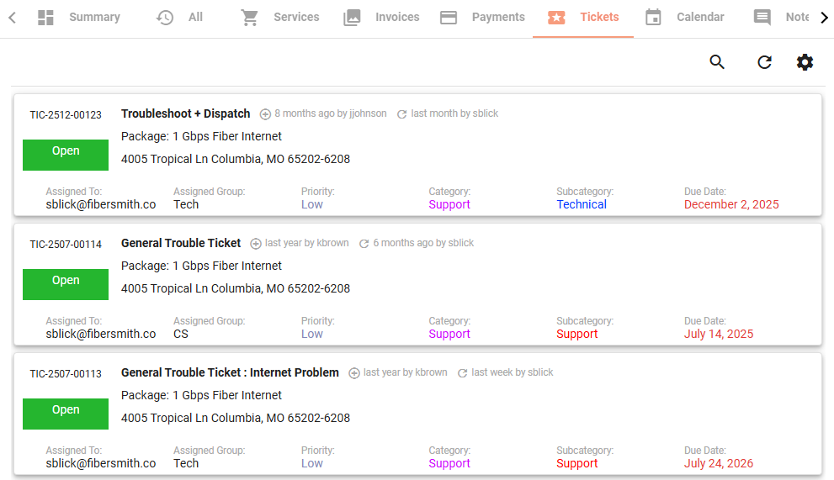Select the TIC-2507-00113 ticket number
This screenshot has width=834, height=480.
point(66,374)
